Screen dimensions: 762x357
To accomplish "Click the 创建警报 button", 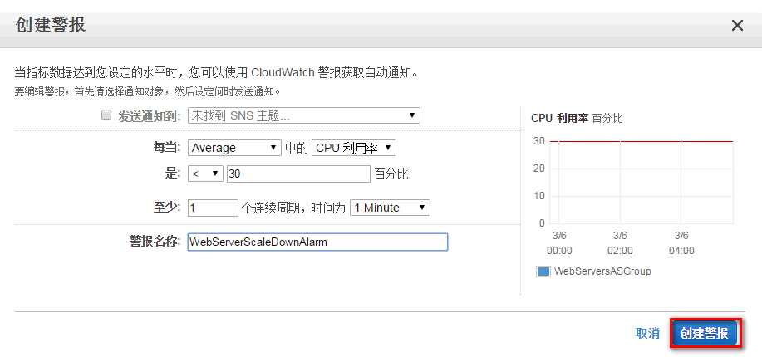I will pos(705,333).
